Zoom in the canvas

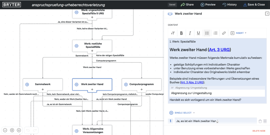[19, 130]
